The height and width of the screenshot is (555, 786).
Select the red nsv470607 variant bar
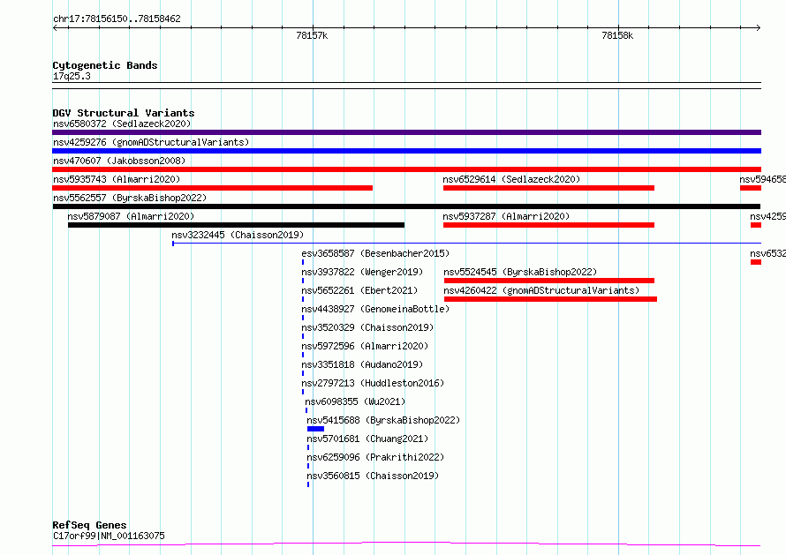[406, 169]
